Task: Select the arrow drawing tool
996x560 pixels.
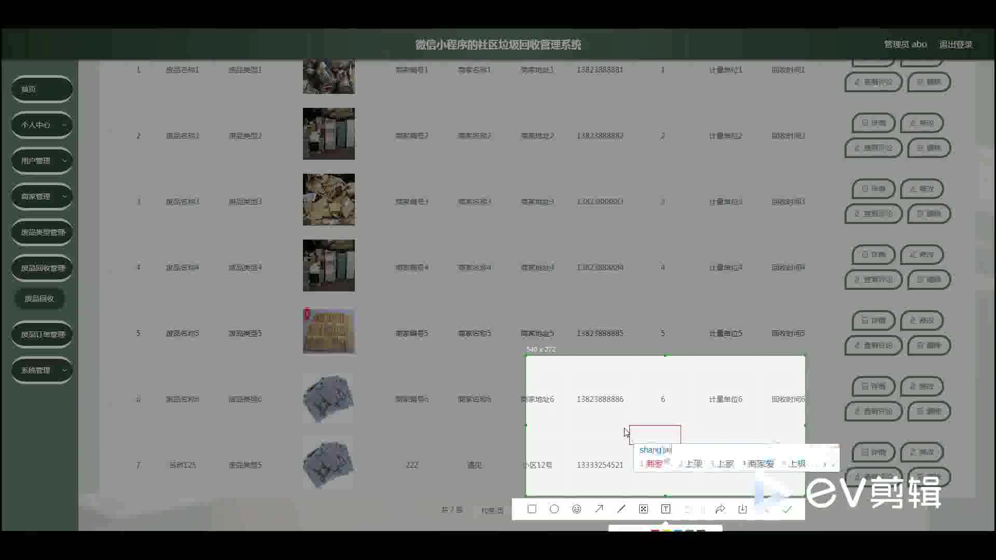Action: [x=599, y=509]
